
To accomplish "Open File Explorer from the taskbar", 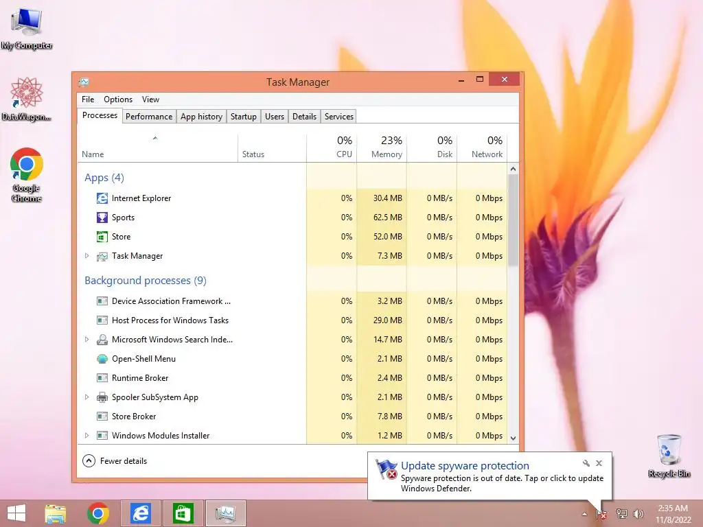I will pyautogui.click(x=56, y=513).
